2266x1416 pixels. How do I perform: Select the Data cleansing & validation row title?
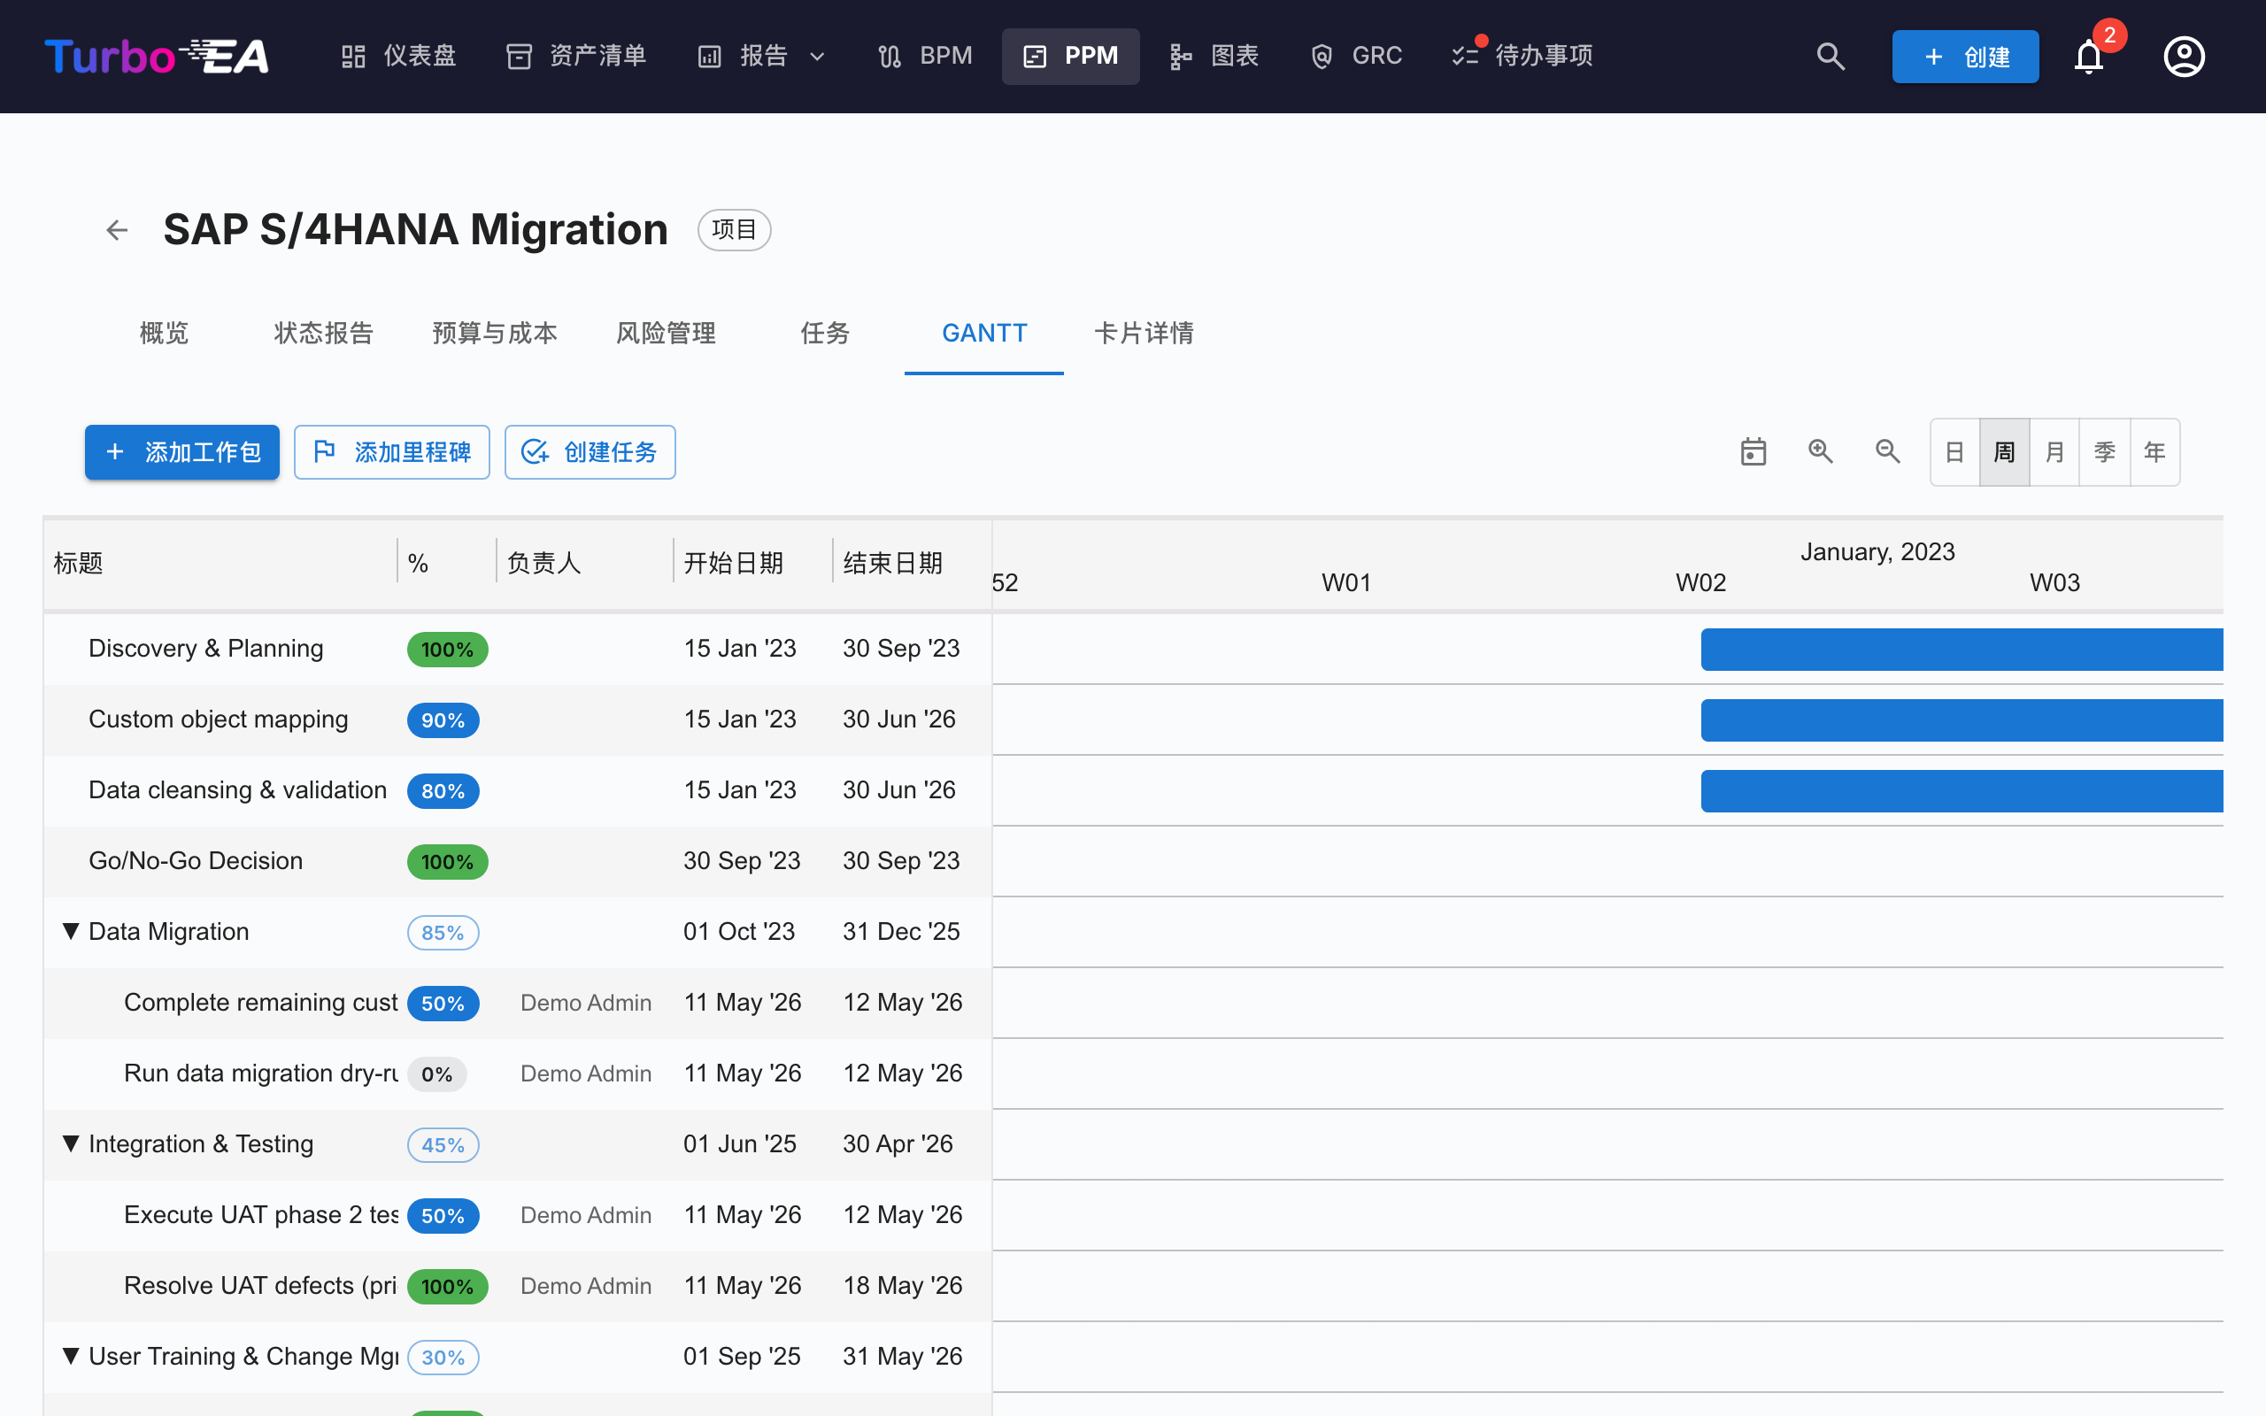(238, 789)
